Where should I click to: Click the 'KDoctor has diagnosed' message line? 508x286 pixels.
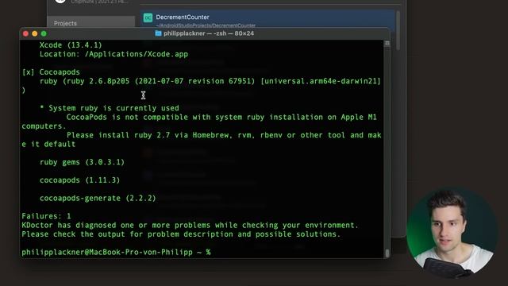point(190,225)
